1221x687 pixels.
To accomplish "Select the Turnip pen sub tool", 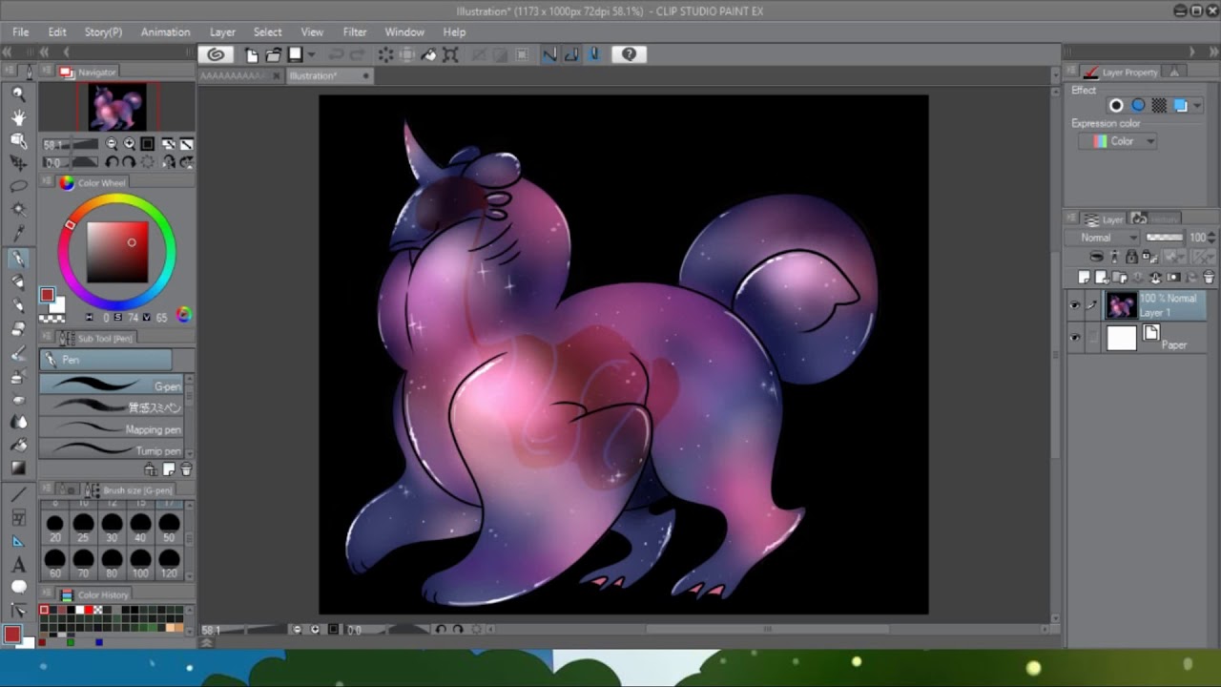I will click(112, 449).
